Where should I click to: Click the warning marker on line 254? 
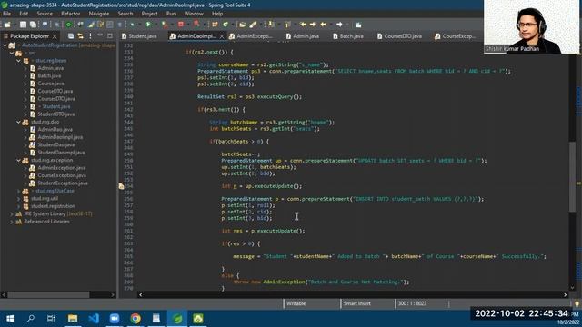pos(121,186)
